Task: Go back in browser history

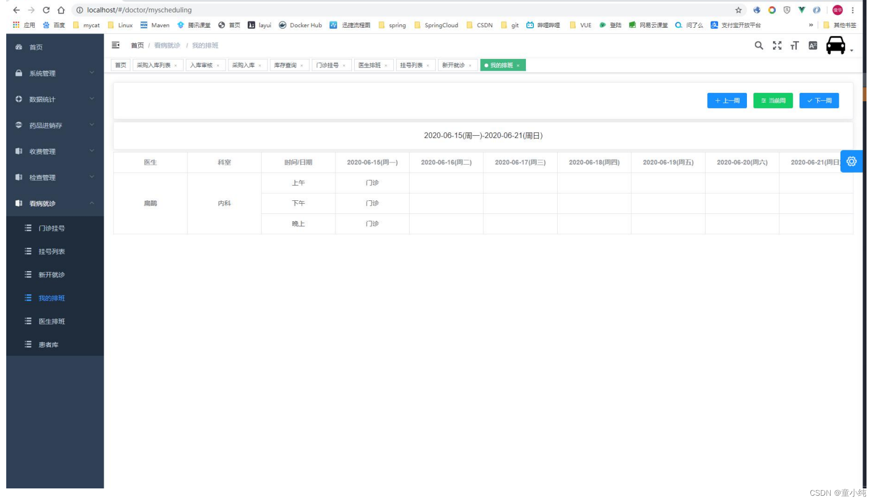Action: tap(16, 10)
